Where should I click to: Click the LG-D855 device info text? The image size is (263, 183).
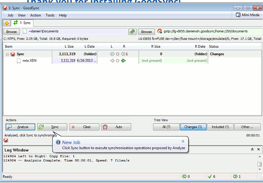click(200, 39)
